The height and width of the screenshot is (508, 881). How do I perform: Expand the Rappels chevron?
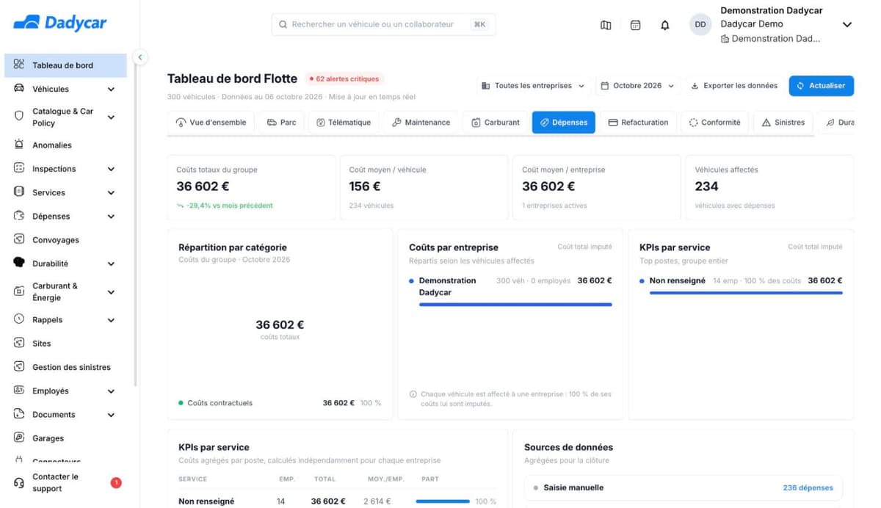click(x=111, y=320)
